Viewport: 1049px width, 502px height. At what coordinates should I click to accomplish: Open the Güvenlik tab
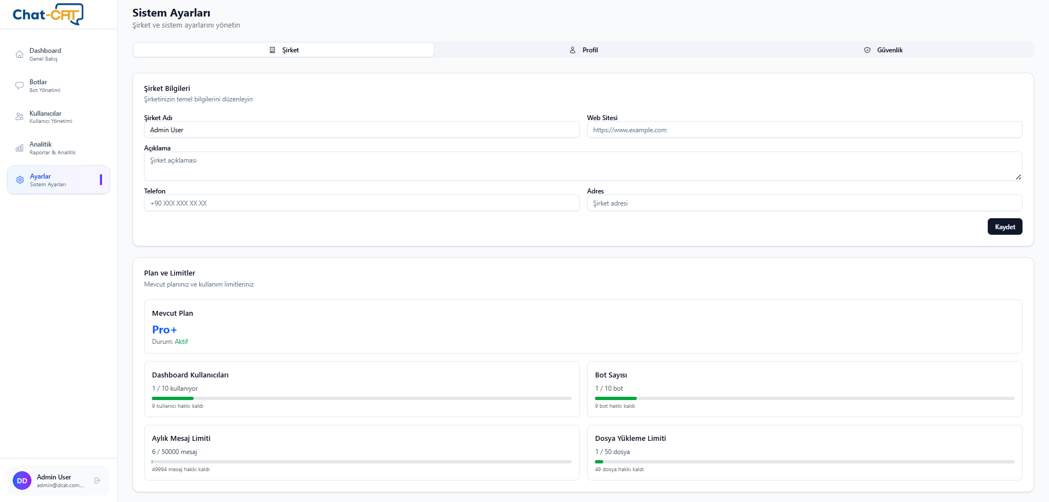click(883, 50)
